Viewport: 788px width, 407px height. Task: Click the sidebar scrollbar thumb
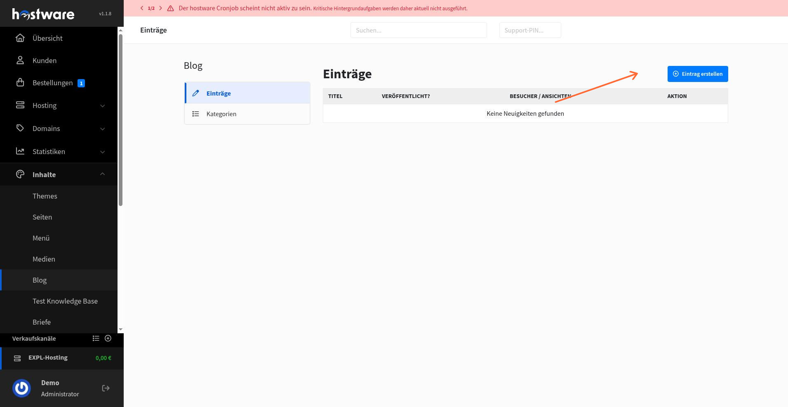[120, 119]
